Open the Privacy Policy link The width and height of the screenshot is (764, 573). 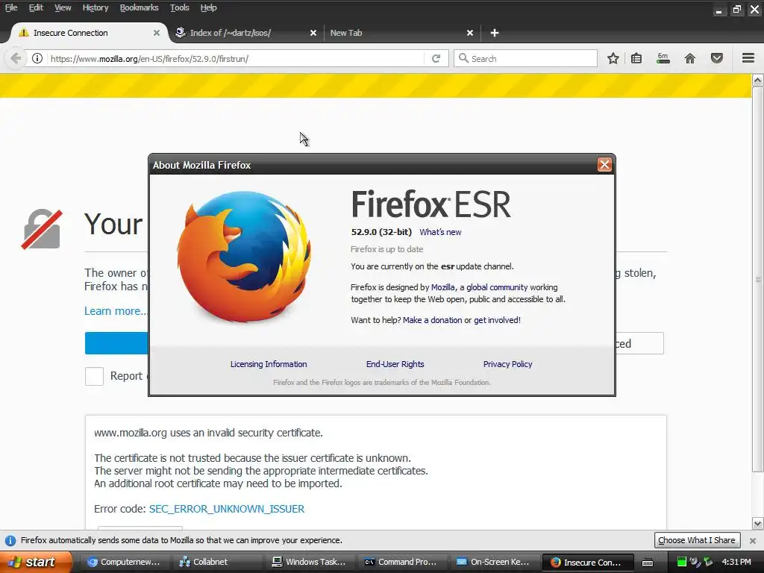[507, 364]
